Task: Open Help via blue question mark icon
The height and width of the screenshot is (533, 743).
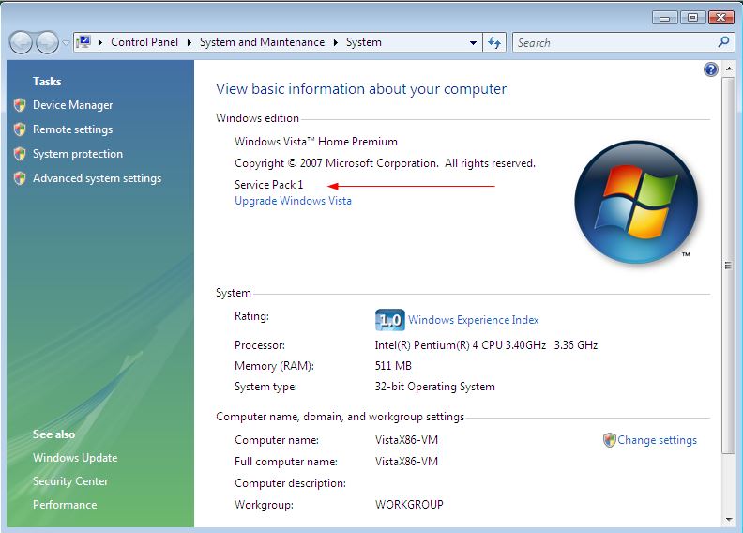Action: pos(711,69)
